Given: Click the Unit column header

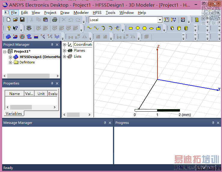Looking at the screenshot, I should click(x=41, y=94).
